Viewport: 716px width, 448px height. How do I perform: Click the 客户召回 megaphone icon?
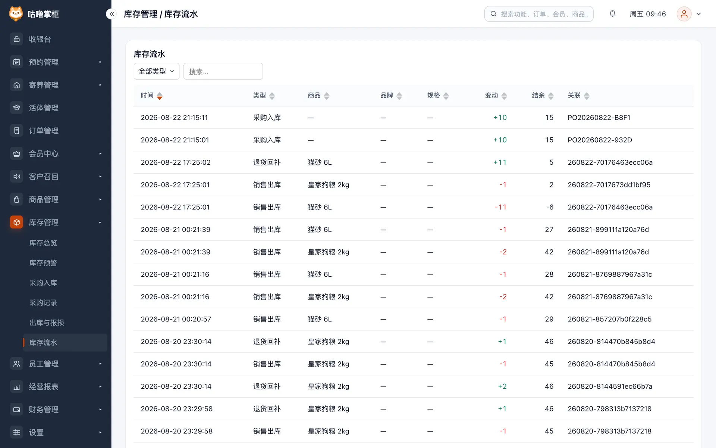pos(16,177)
